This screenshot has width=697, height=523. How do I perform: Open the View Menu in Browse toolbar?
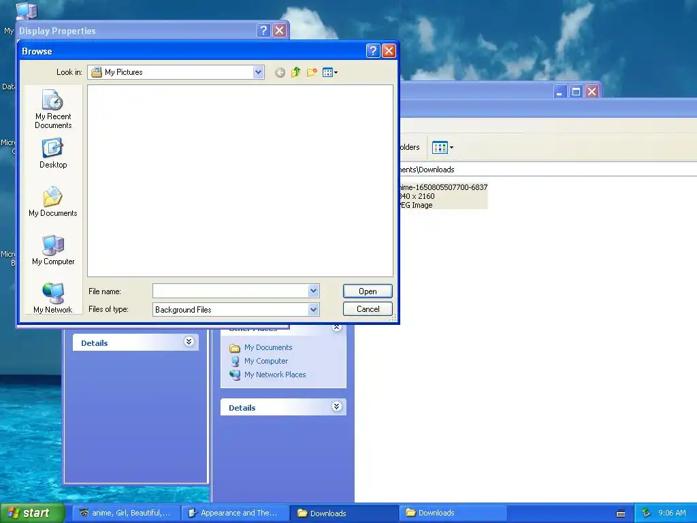(330, 72)
